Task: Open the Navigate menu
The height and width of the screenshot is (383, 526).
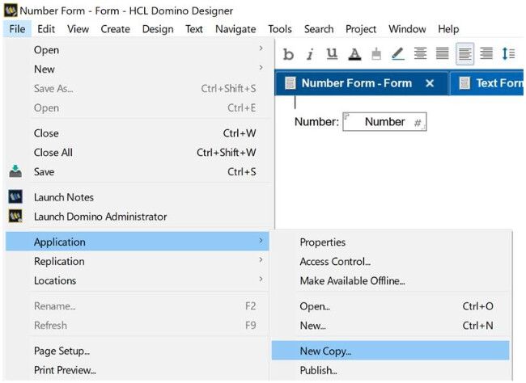Action: tap(235, 29)
